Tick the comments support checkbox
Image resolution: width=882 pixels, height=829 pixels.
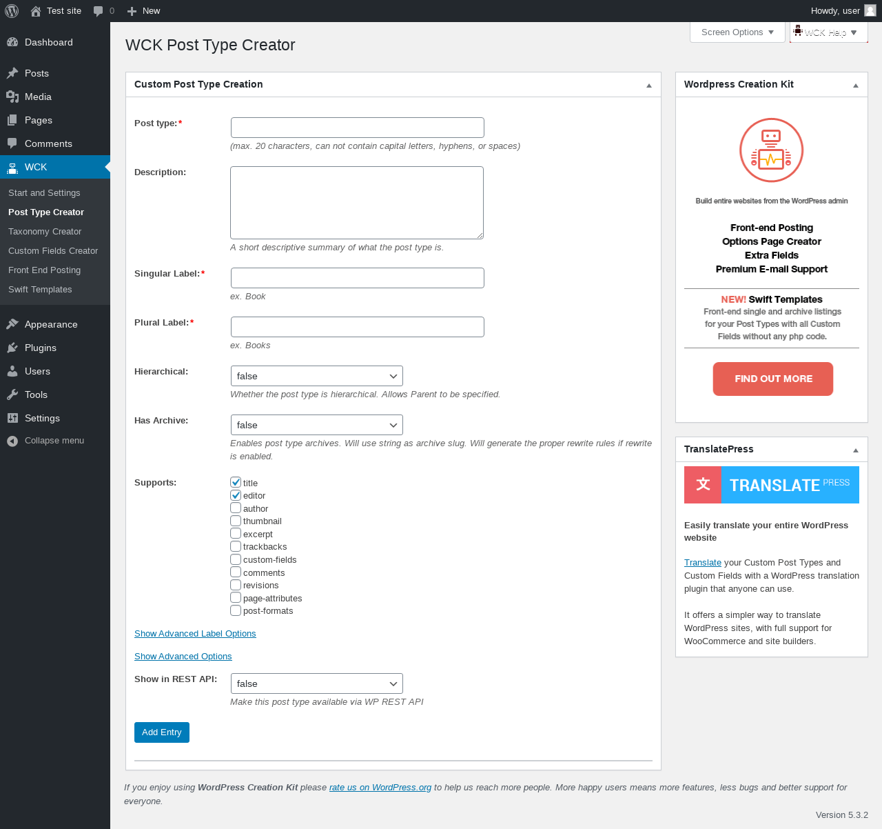[236, 572]
